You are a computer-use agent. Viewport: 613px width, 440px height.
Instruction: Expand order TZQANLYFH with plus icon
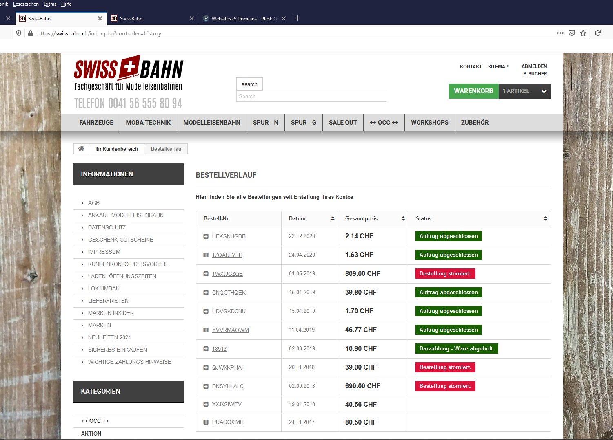click(206, 255)
